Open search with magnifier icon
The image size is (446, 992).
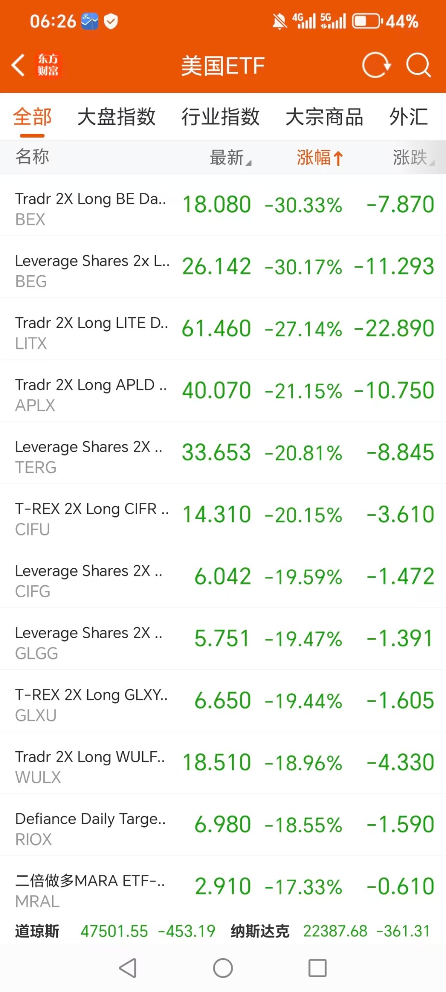pos(418,65)
